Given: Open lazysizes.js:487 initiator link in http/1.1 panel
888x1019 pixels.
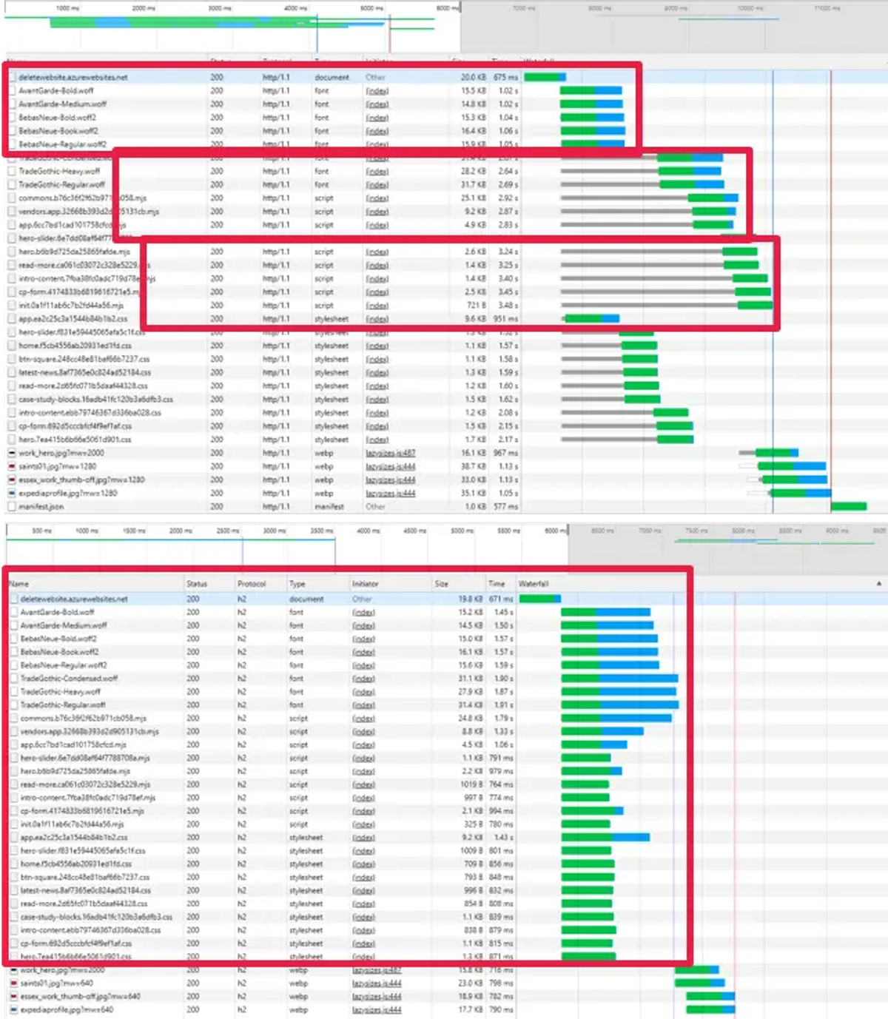Looking at the screenshot, I should point(390,453).
